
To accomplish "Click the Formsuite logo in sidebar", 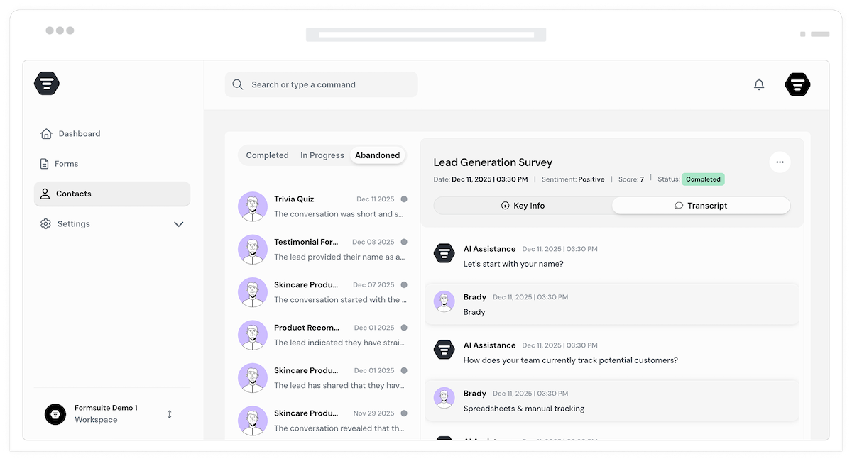I will point(47,84).
